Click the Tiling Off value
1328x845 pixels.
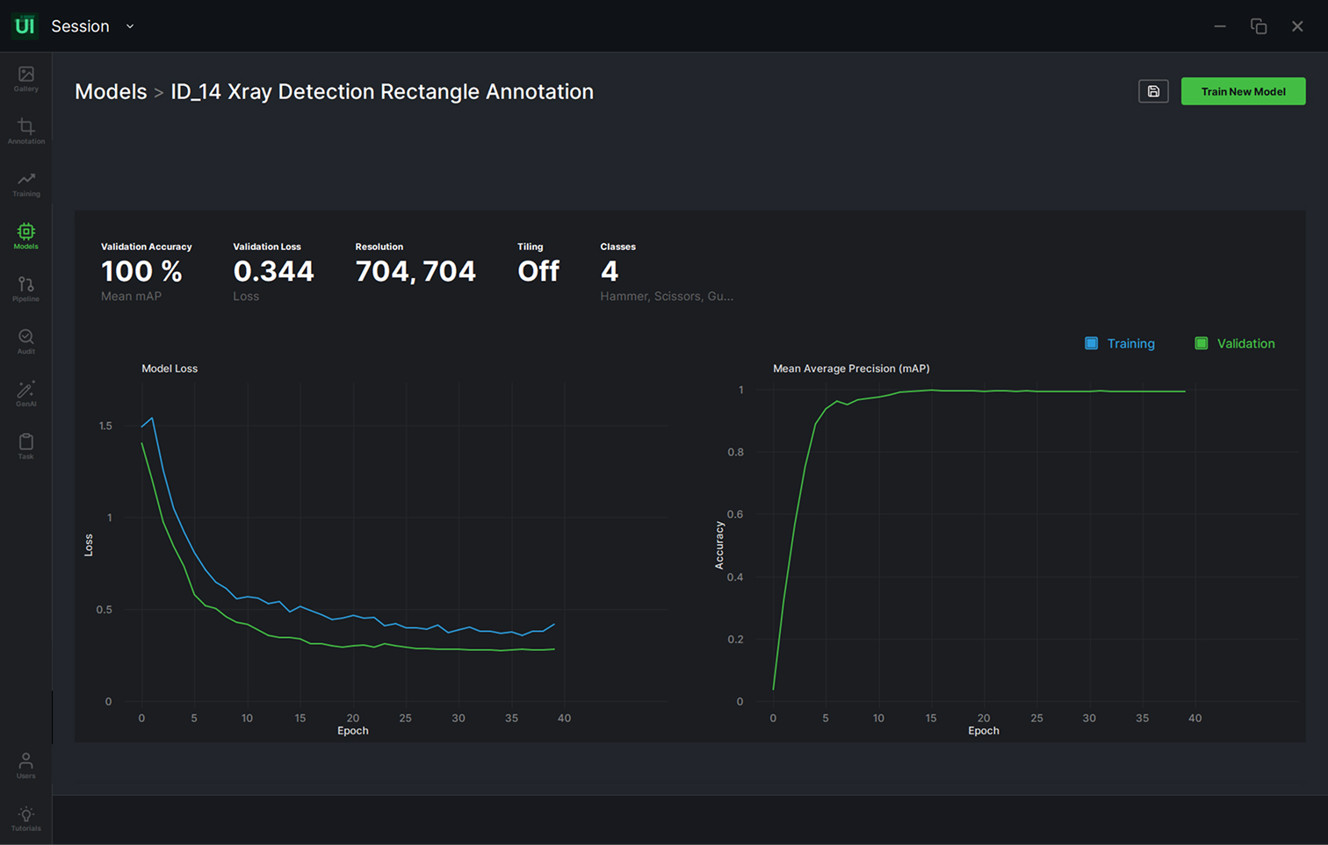point(538,271)
